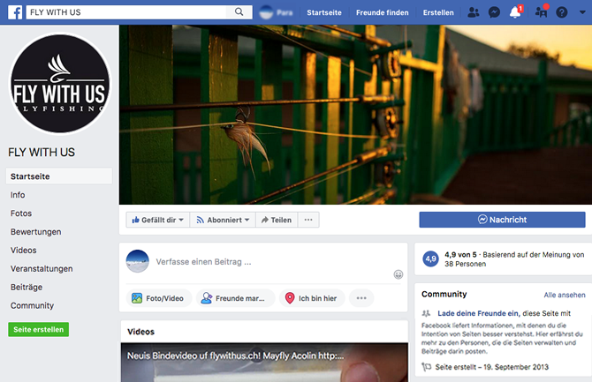Open the account menu dropdown arrow
Viewport: 592px width, 382px height.
click(x=582, y=12)
